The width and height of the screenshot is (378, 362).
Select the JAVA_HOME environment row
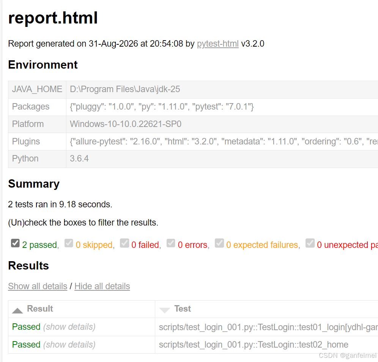(193, 89)
